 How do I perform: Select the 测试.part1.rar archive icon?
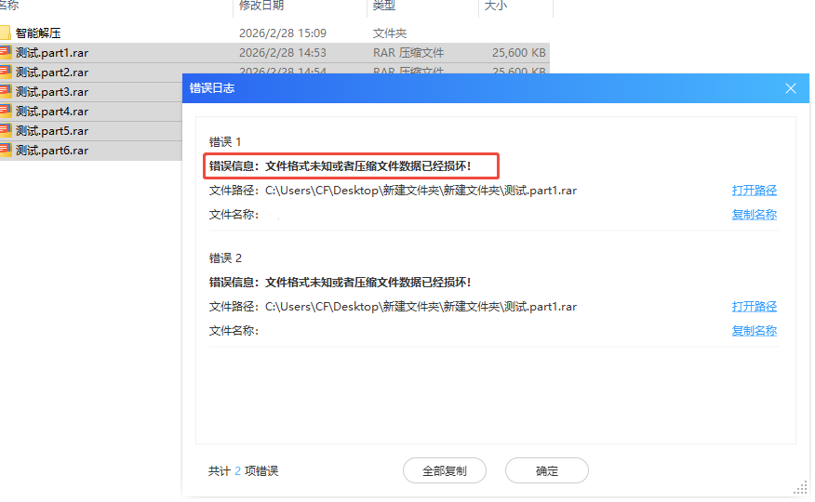click(x=6, y=53)
